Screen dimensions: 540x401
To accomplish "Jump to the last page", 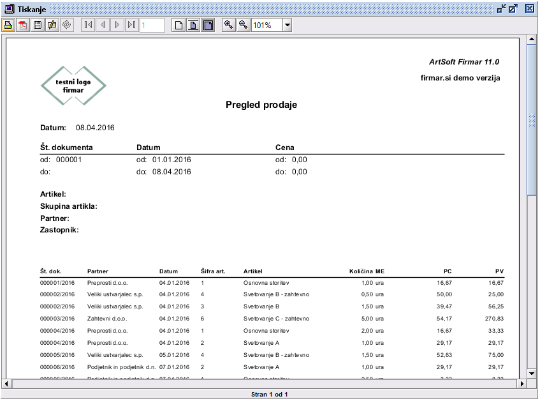I will pyautogui.click(x=131, y=25).
